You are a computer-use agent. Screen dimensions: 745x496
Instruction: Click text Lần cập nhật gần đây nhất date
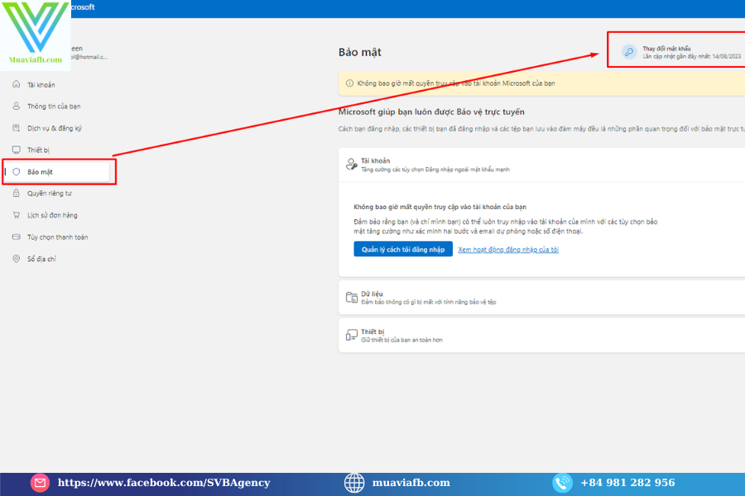pos(692,56)
